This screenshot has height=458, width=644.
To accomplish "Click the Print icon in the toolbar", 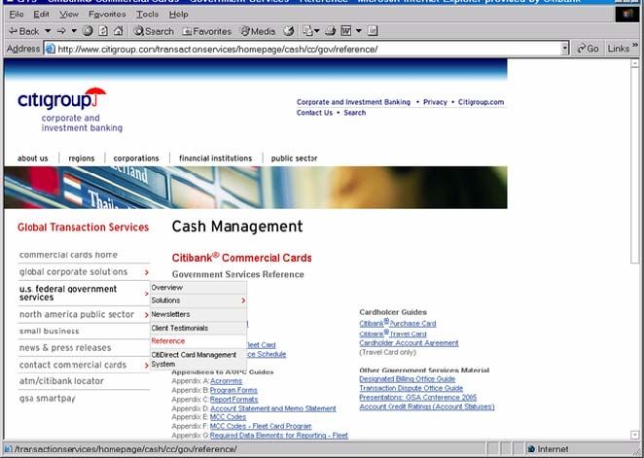I will [330, 31].
